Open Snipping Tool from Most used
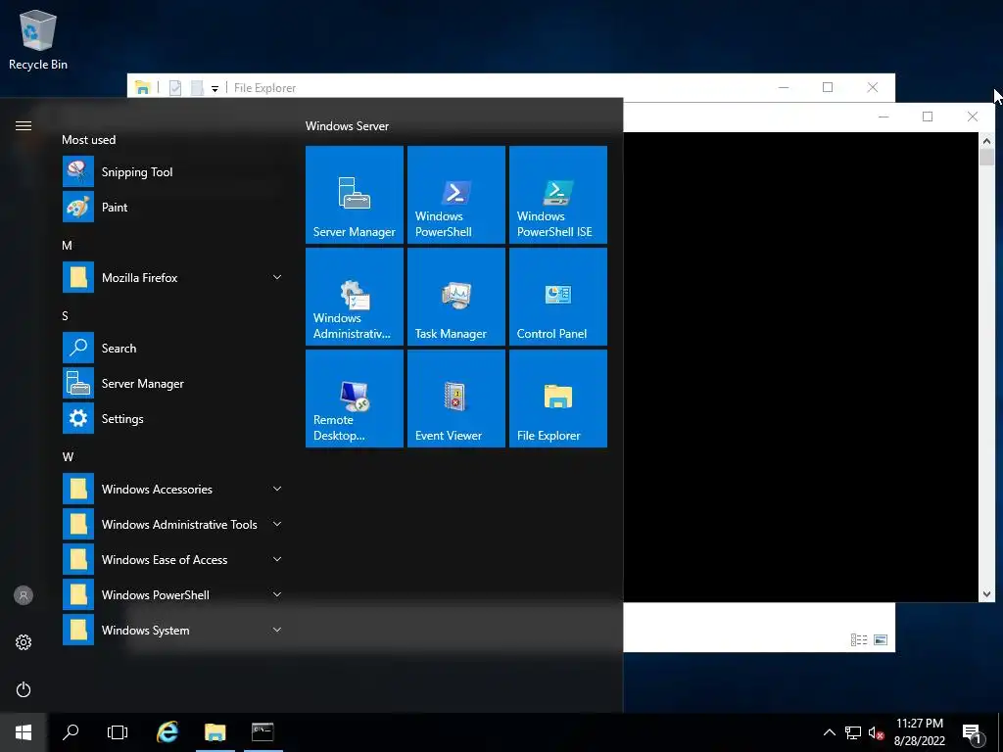 pyautogui.click(x=174, y=172)
